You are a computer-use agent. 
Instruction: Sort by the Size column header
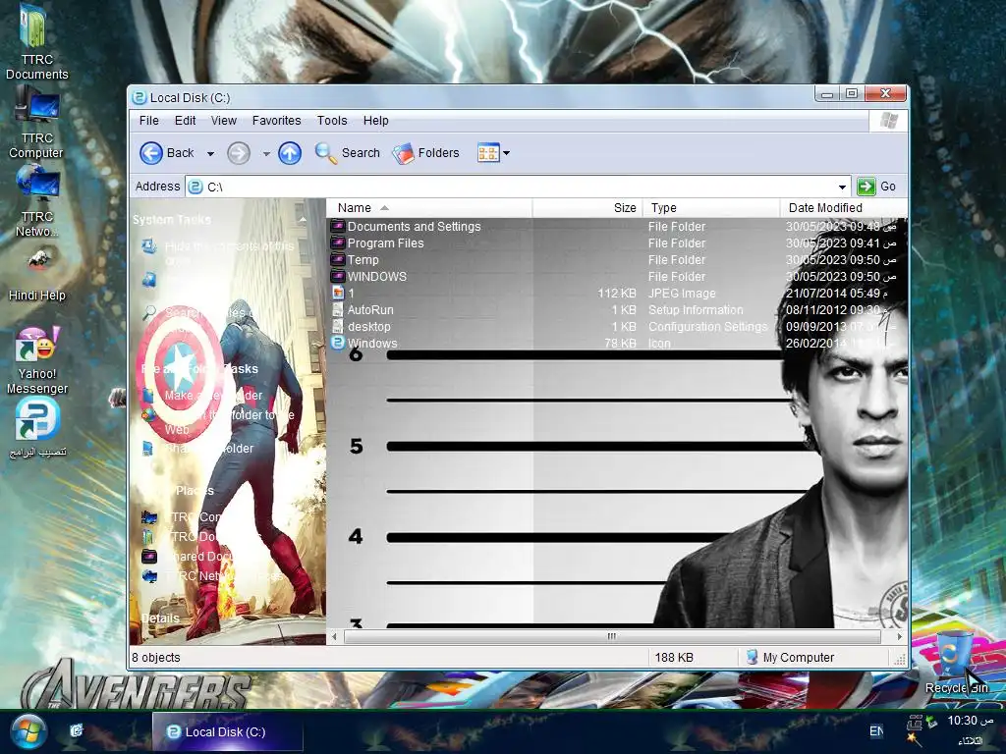[587, 208]
